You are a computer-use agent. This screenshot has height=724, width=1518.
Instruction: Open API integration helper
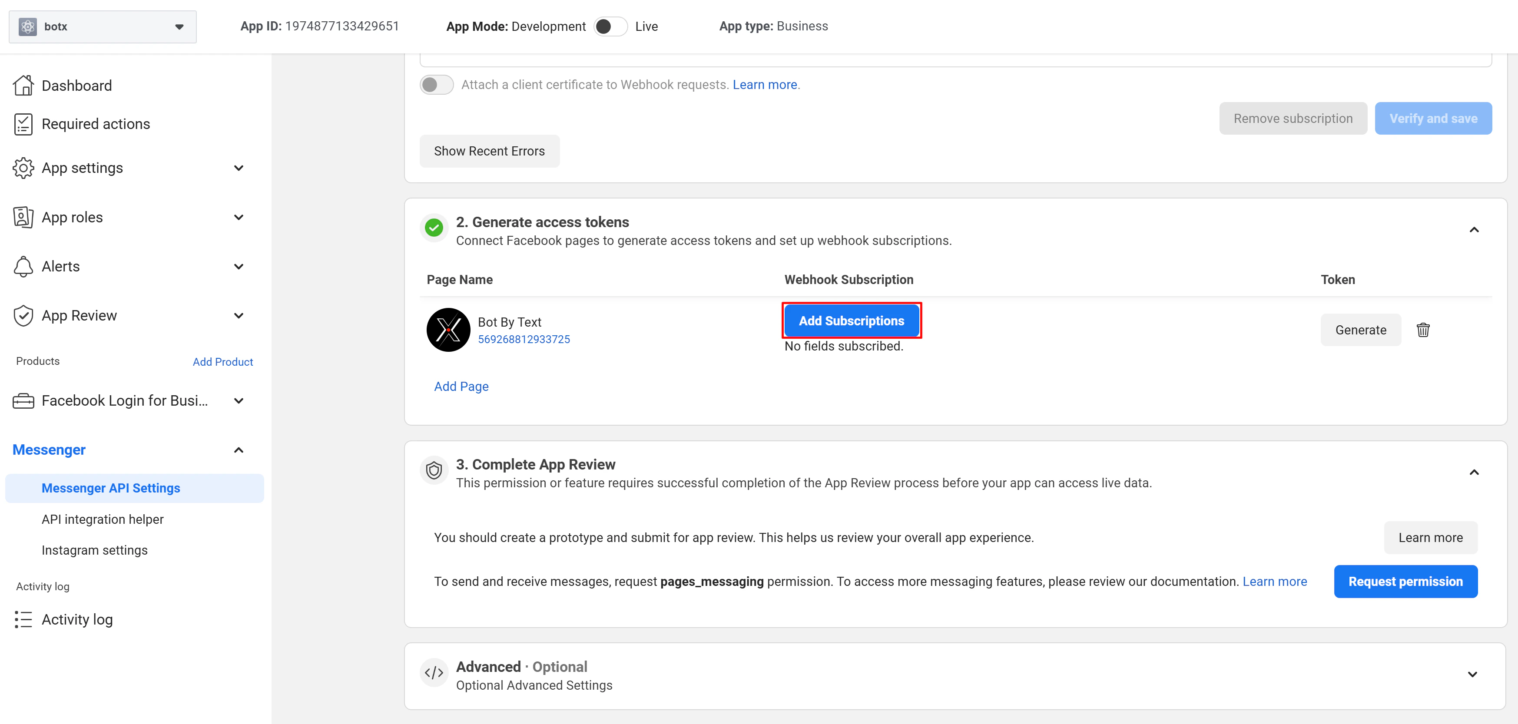[x=103, y=519]
